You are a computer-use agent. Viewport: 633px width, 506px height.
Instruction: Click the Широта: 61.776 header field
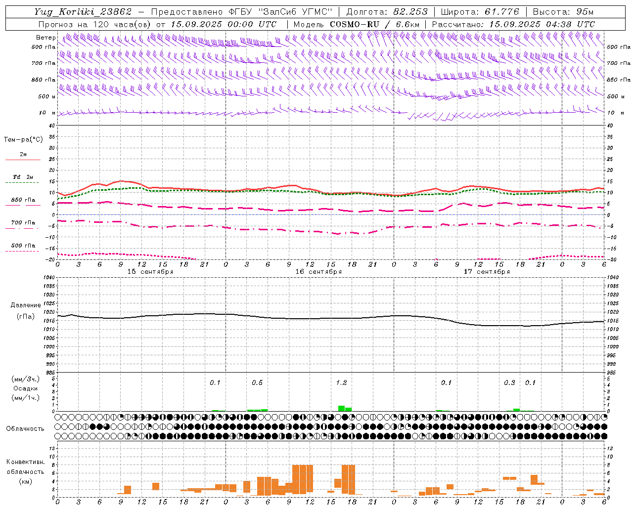(480, 12)
